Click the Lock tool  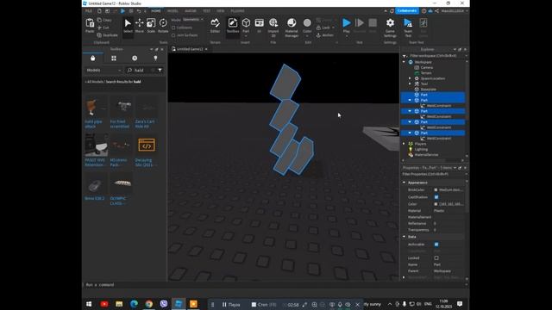(x=324, y=28)
